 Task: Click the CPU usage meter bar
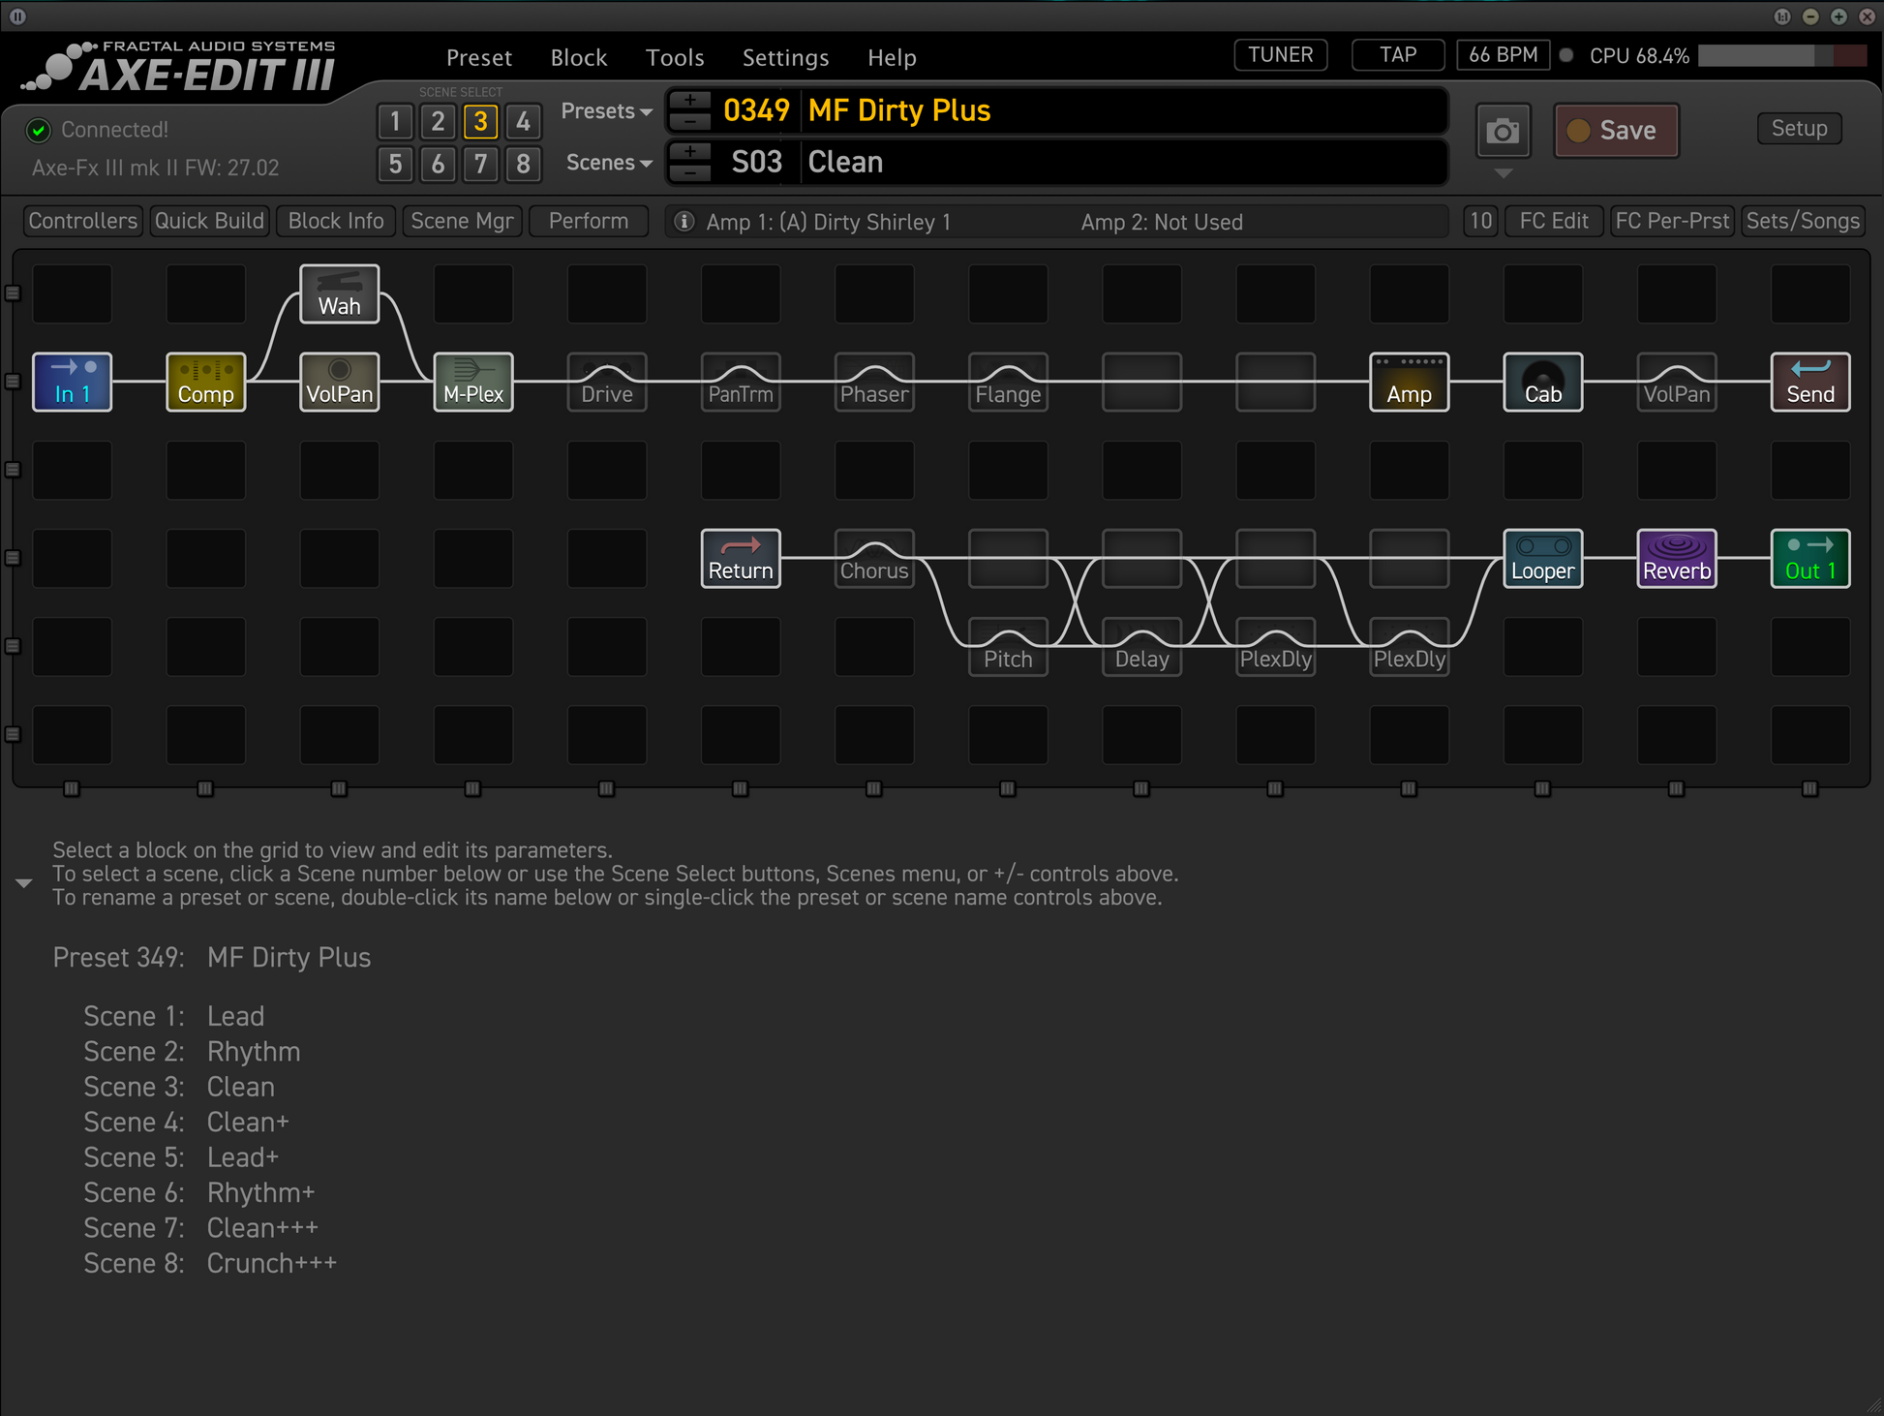(x=1780, y=56)
